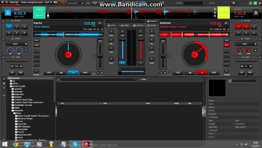Image resolution: width=262 pixels, height=148 pixels.
Task: Open Skype from the taskbar
Action: [75, 144]
